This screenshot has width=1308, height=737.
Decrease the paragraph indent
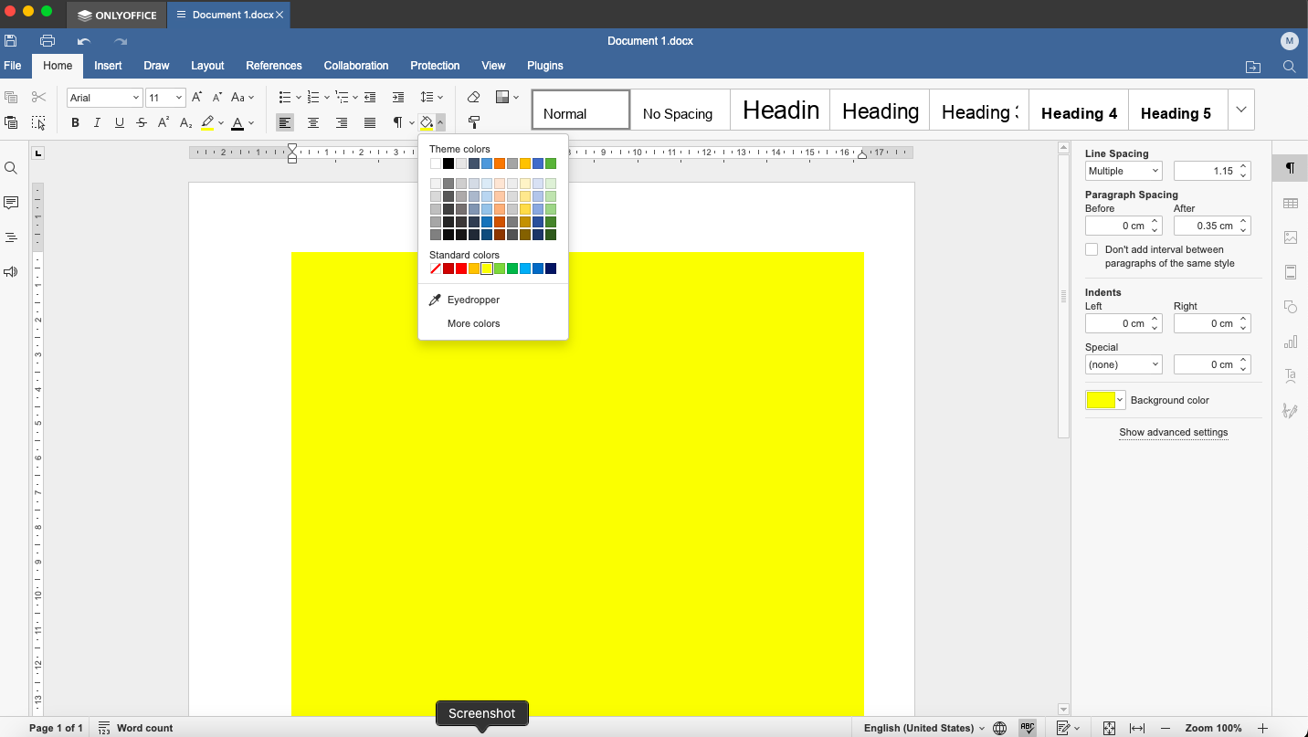[370, 97]
